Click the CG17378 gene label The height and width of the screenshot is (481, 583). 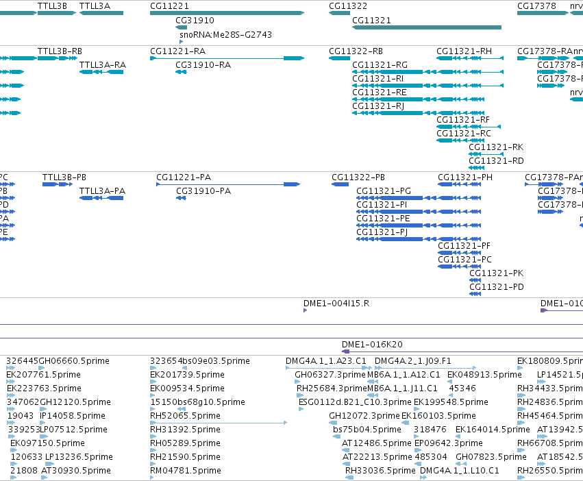[536, 6]
